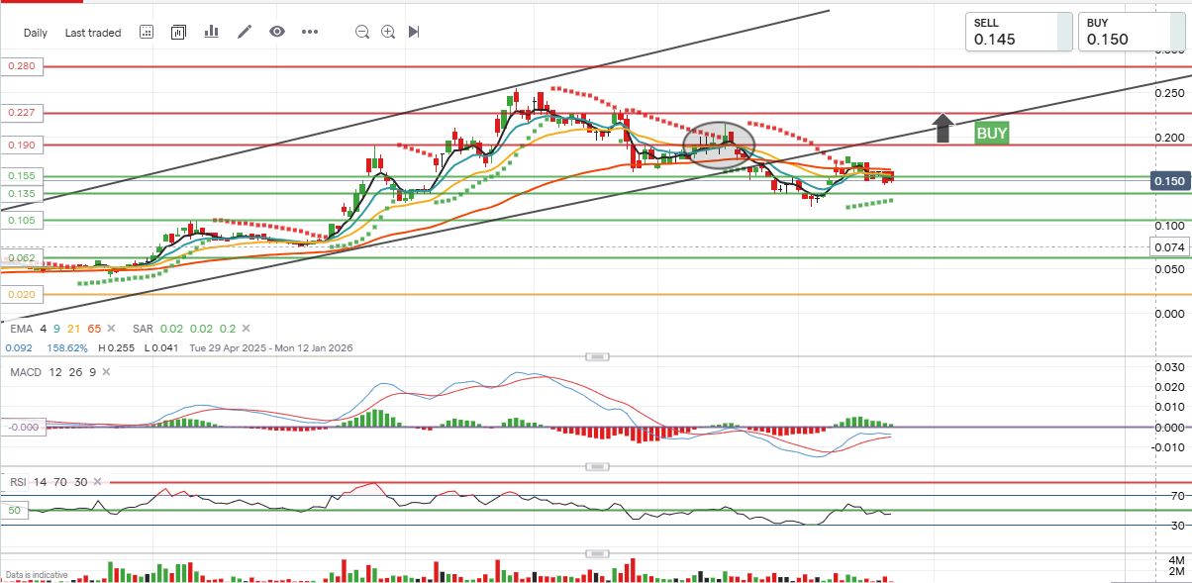
Task: Open the Last traded price type selector
Action: pos(93,33)
